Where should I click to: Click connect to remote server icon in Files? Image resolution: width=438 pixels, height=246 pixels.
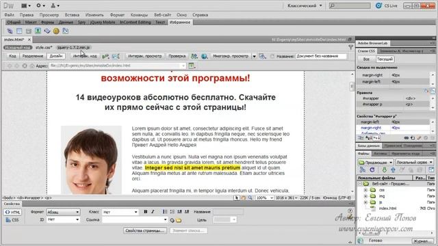[362, 170]
